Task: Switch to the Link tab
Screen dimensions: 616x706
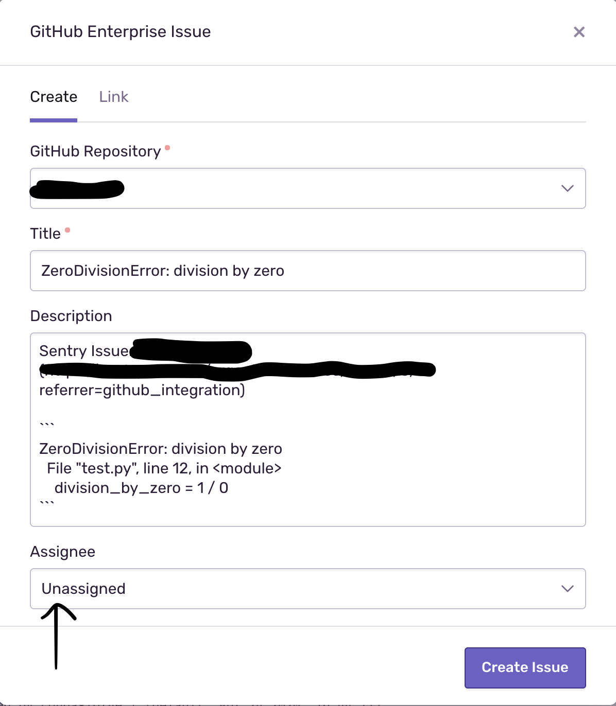Action: tap(113, 97)
